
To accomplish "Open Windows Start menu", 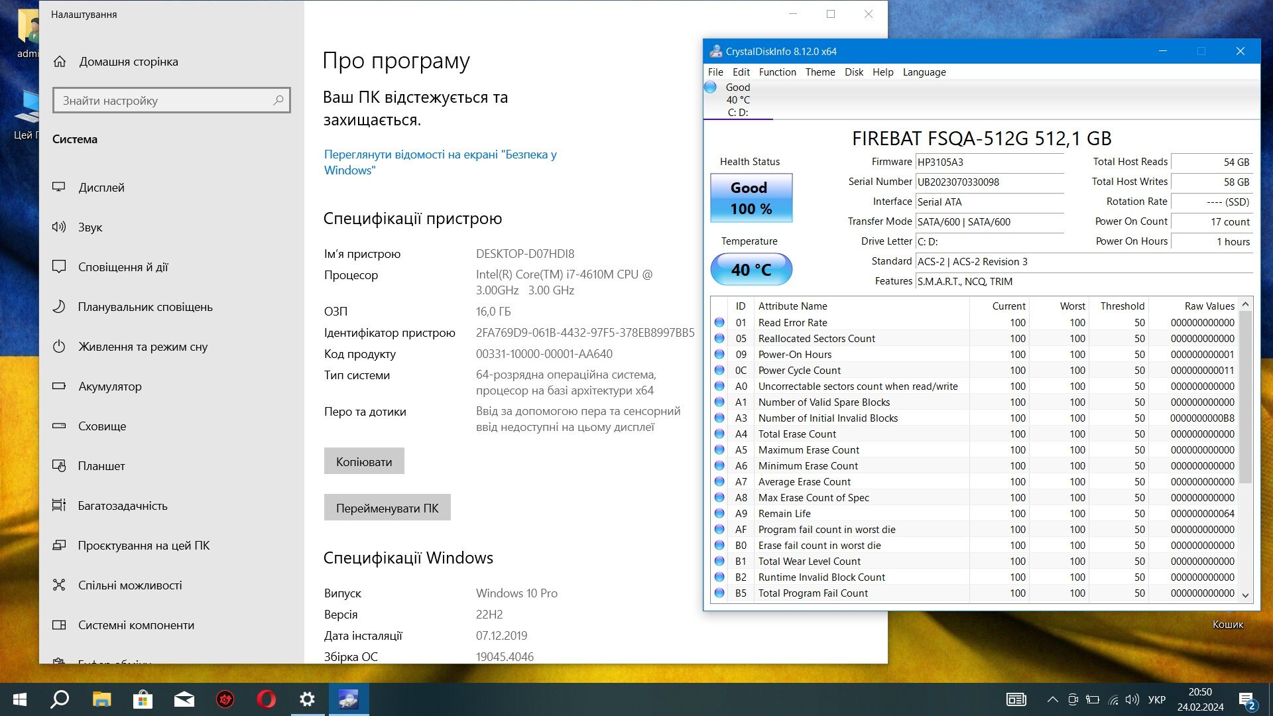I will coord(20,699).
